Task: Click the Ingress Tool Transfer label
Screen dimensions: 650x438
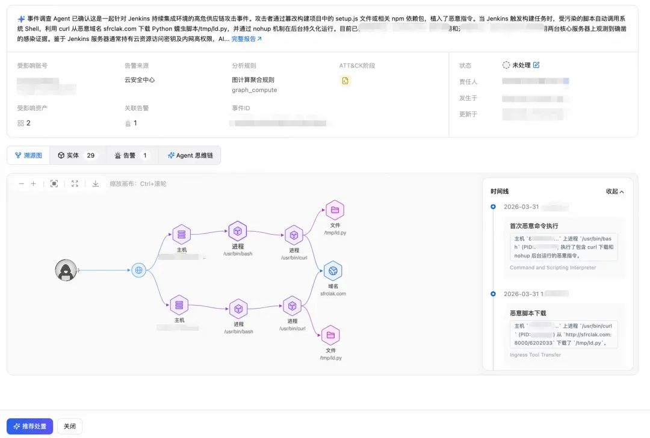Action: click(535, 355)
